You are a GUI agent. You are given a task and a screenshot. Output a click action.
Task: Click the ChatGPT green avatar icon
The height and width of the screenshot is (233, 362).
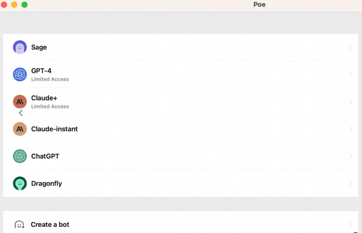(x=20, y=156)
